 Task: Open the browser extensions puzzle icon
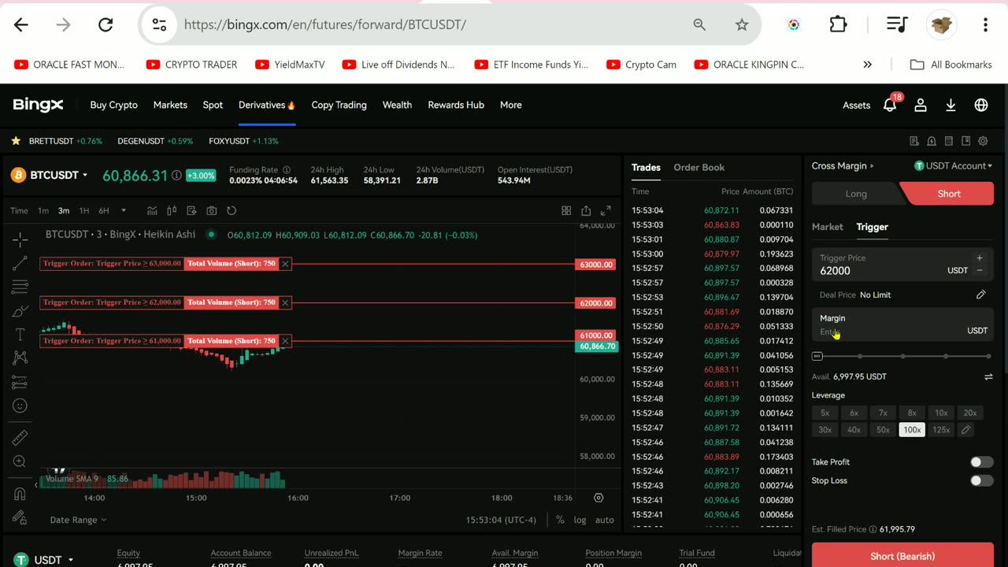[x=838, y=24]
